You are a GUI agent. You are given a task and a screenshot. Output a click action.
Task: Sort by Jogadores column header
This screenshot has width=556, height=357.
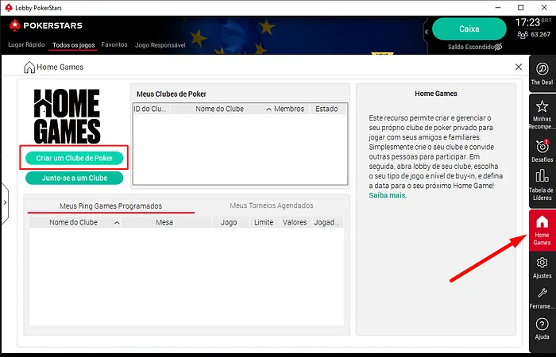pyautogui.click(x=326, y=222)
